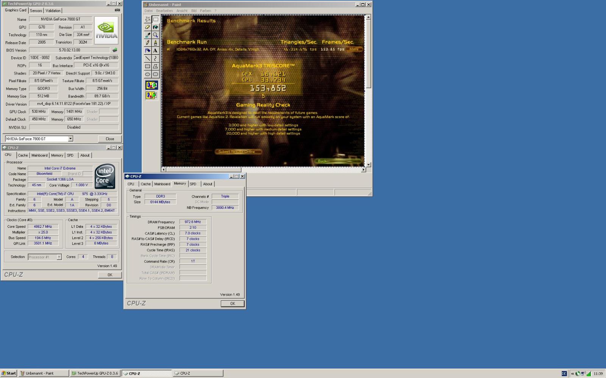The image size is (606, 378).
Task: Open the Mainboard tab in front CPU-Z window
Action: 162,184
